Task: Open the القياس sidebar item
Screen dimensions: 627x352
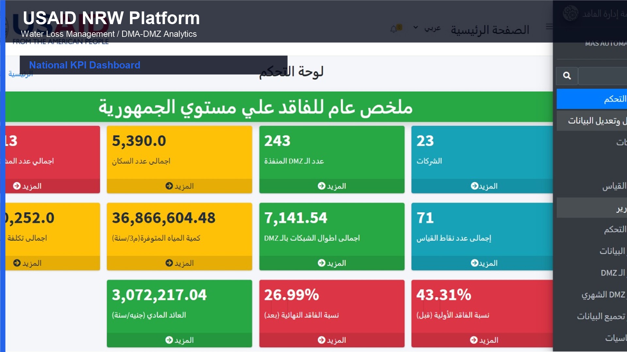Action: click(x=614, y=186)
